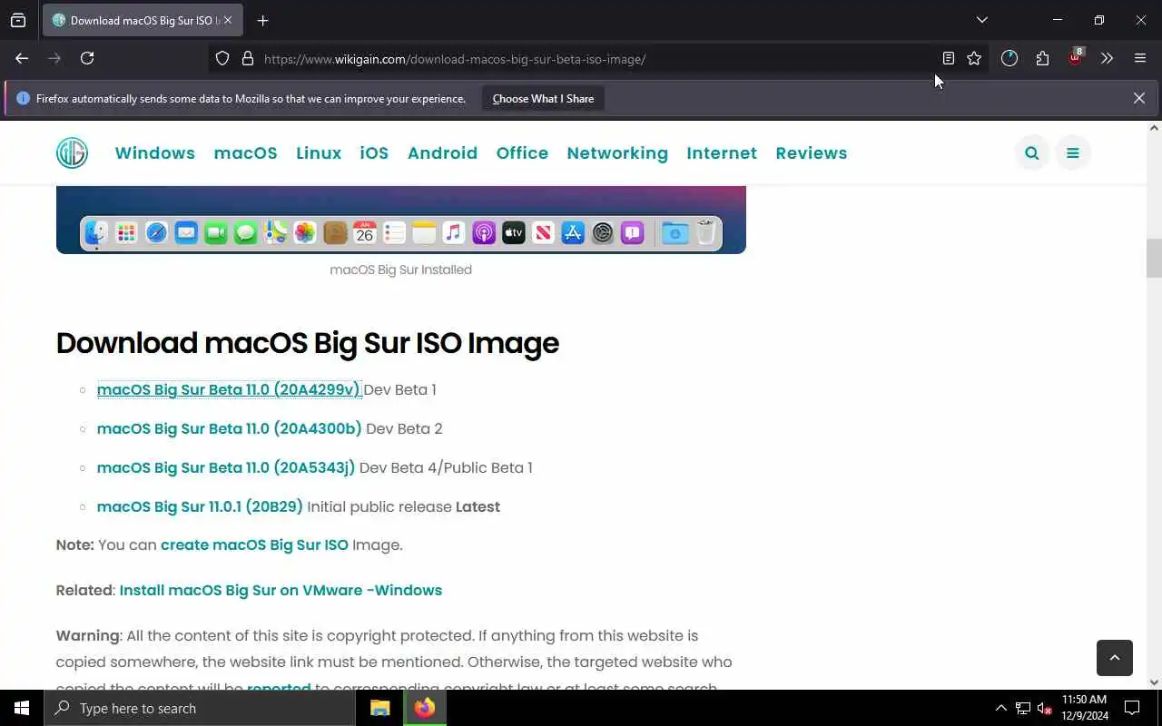Open the Office category
This screenshot has height=726, width=1162.
522,153
